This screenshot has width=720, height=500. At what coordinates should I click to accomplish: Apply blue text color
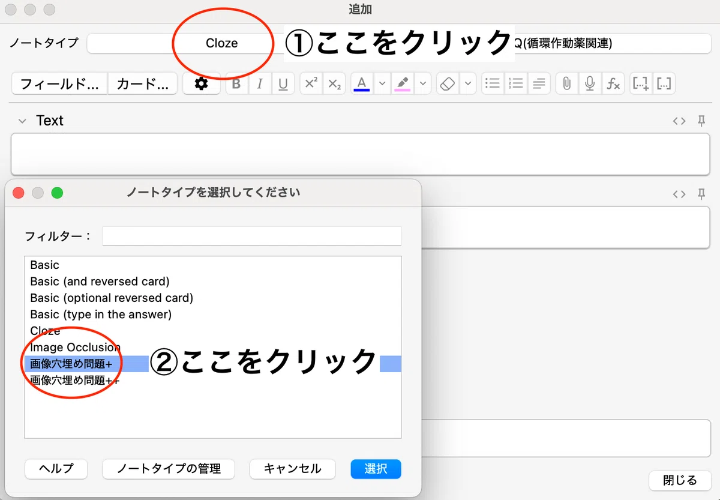pyautogui.click(x=362, y=84)
